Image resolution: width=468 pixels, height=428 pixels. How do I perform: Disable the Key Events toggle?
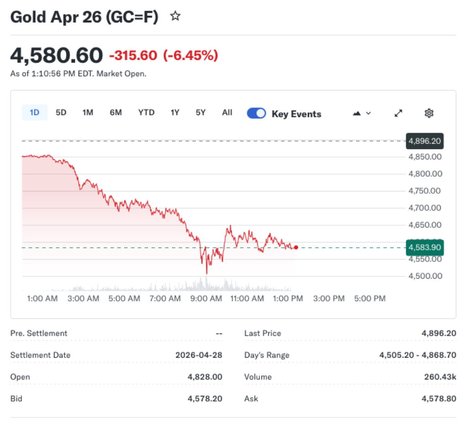[x=256, y=113]
